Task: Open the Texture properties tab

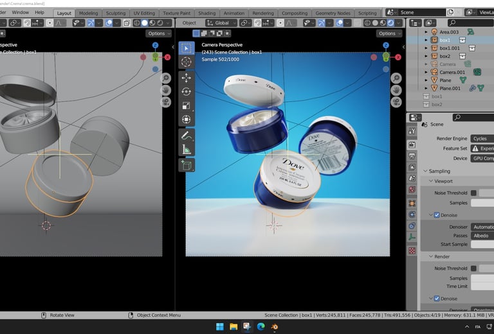Action: [412, 251]
